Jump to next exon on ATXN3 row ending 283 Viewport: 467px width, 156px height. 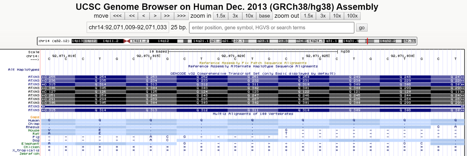tap(462, 99)
